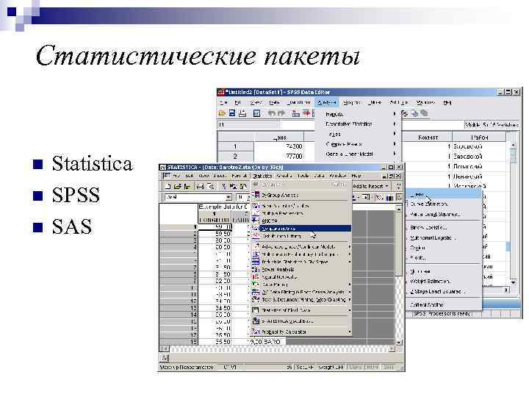The height and width of the screenshot is (397, 529).
Task: Click the Undo arrow in SPSS toolbar
Action: point(271,113)
